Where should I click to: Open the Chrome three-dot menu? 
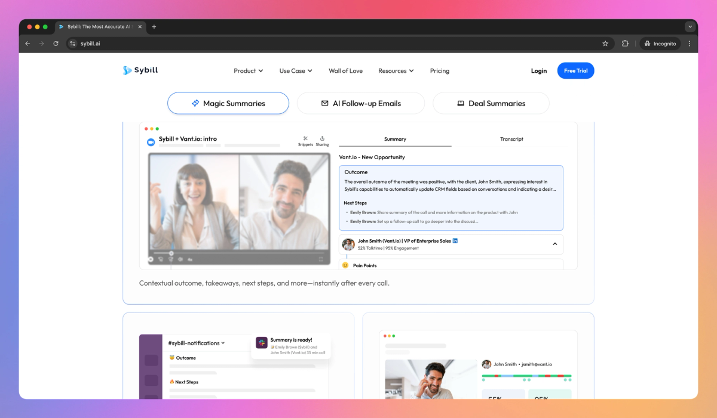pos(690,44)
